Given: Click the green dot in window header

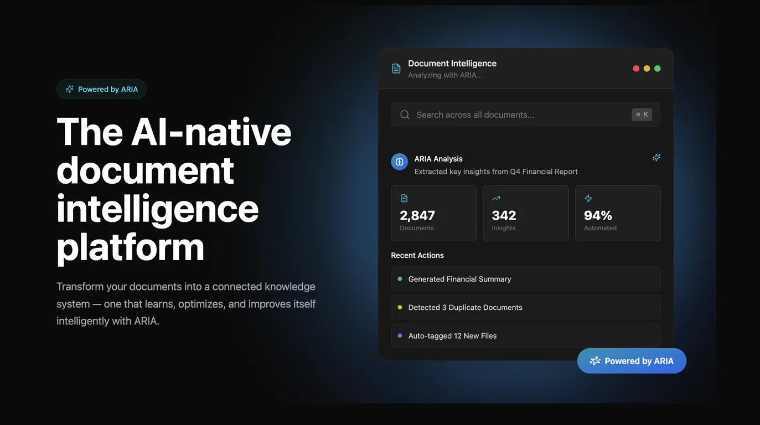Looking at the screenshot, I should tap(658, 69).
